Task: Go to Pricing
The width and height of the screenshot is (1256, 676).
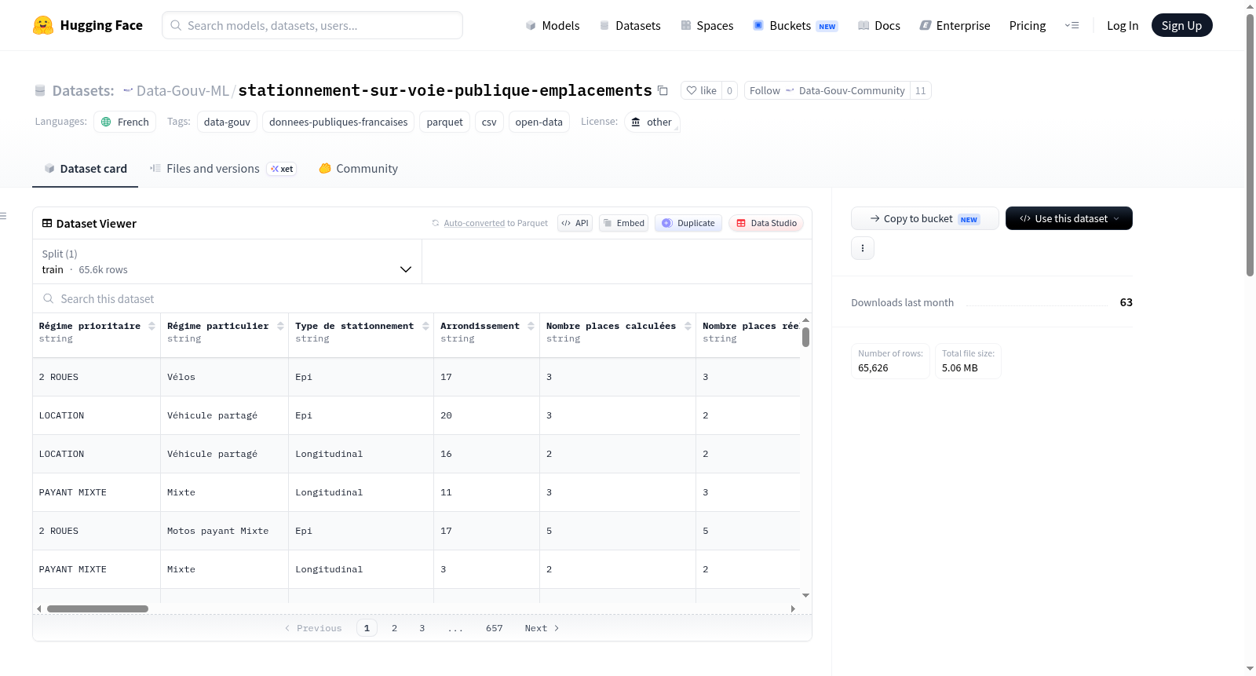Action: click(x=1028, y=25)
